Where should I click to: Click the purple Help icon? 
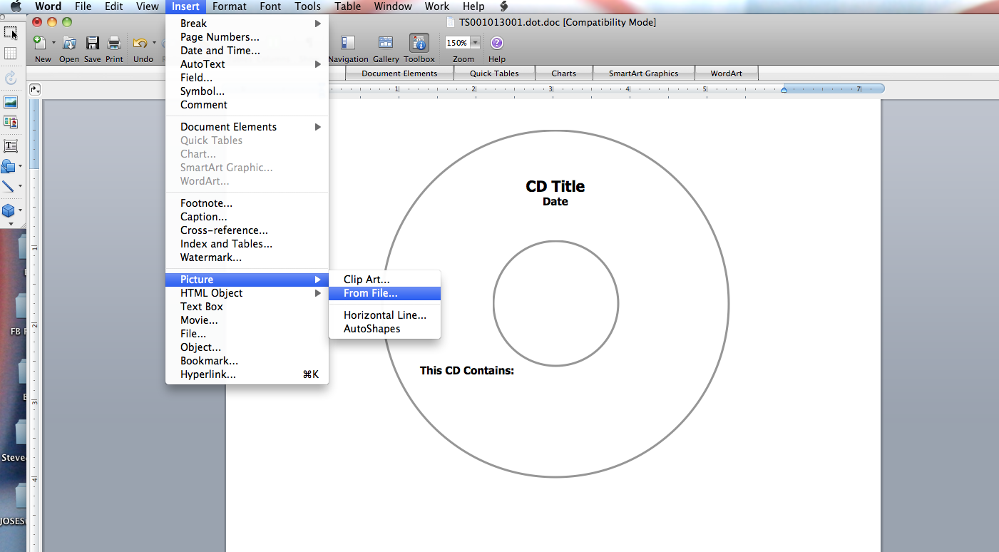[x=497, y=43]
